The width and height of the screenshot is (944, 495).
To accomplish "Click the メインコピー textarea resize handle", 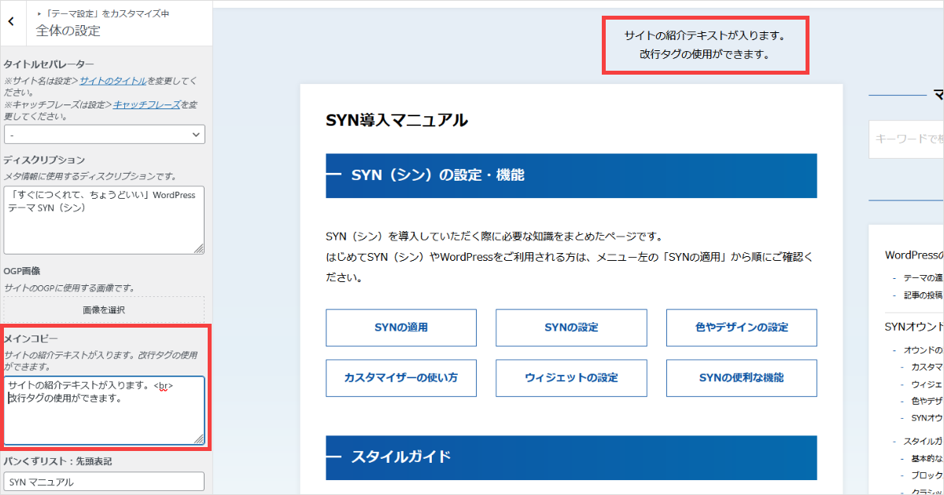I will (x=199, y=439).
